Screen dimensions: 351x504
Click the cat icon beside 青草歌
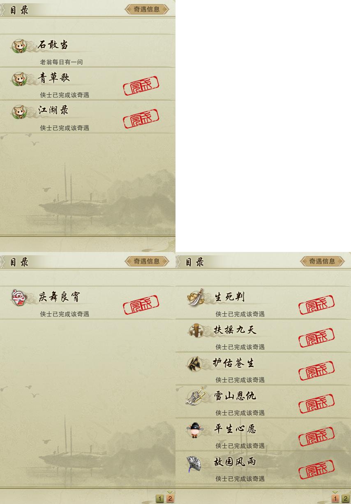(18, 79)
